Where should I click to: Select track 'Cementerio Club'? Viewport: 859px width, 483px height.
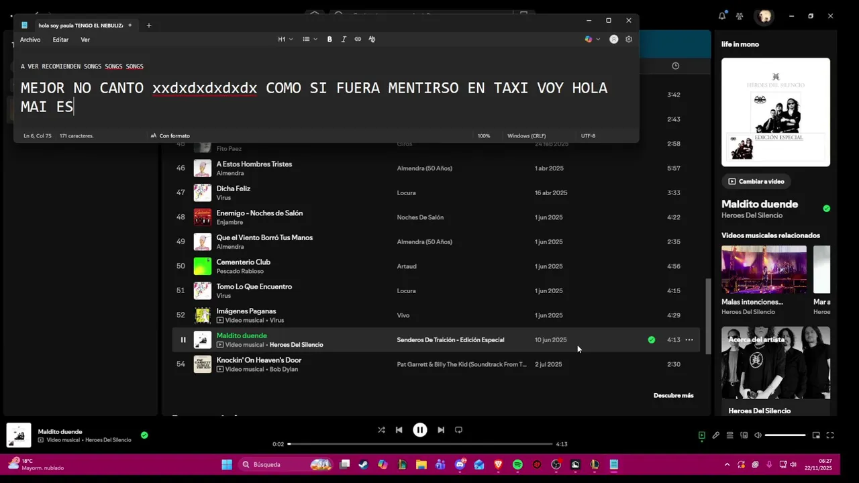point(243,262)
